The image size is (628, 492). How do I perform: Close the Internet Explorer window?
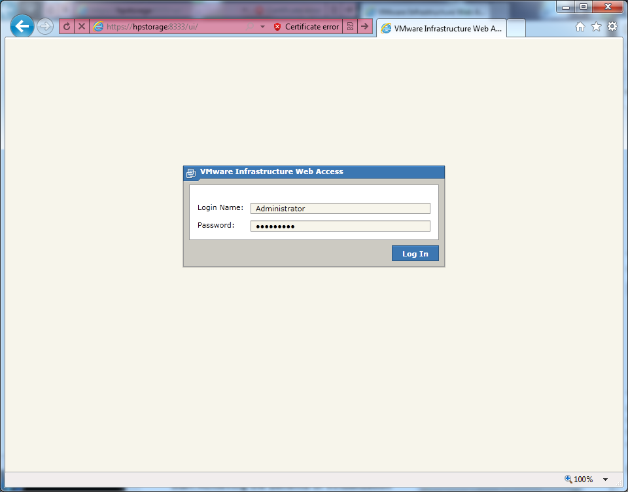pos(608,7)
